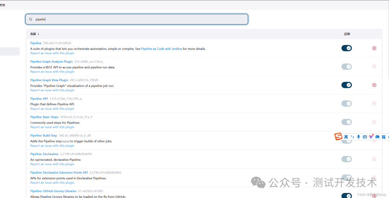Click the Sogou input method S logo
Screen dimensions: 389x198
(338, 137)
